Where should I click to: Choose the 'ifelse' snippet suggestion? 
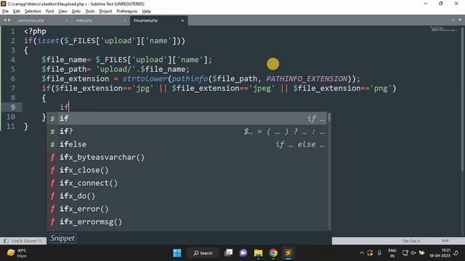(x=187, y=144)
